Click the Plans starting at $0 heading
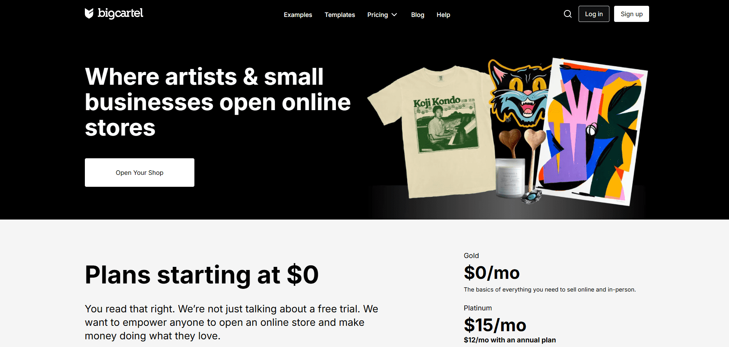The image size is (729, 347). tap(202, 275)
